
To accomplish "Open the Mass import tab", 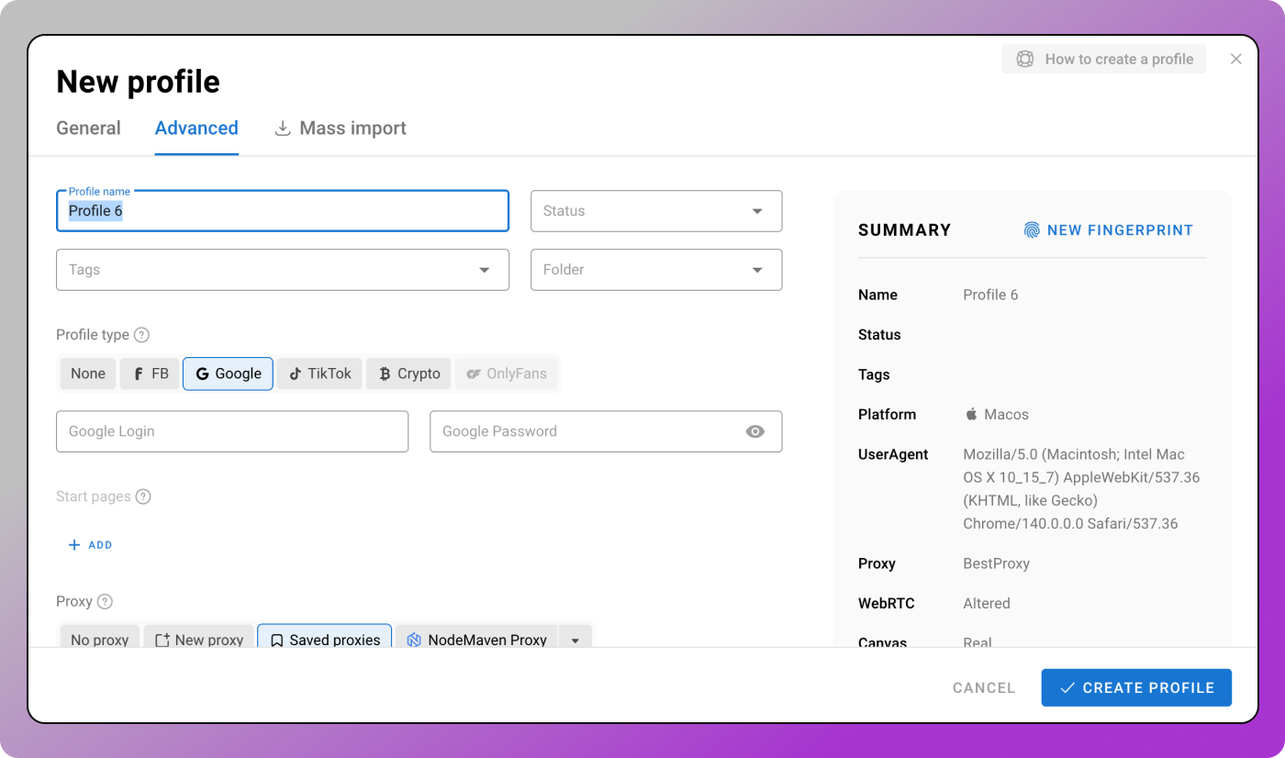I will click(352, 128).
